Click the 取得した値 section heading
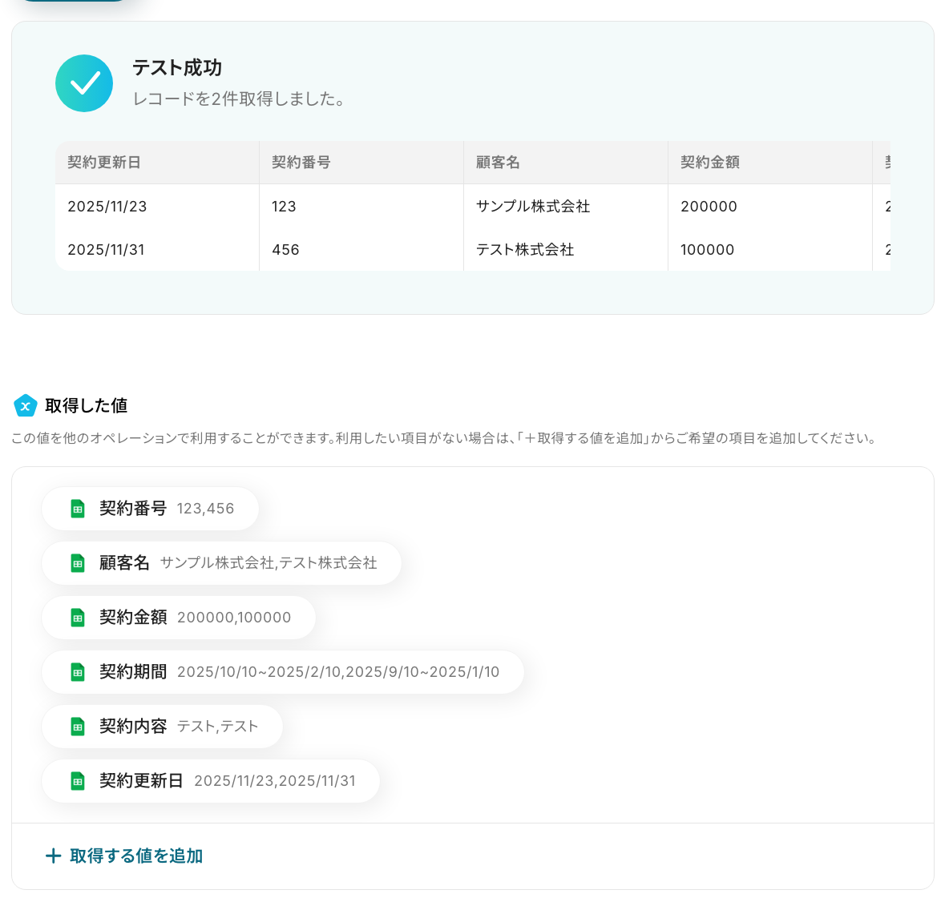The height and width of the screenshot is (902, 949). coord(86,406)
